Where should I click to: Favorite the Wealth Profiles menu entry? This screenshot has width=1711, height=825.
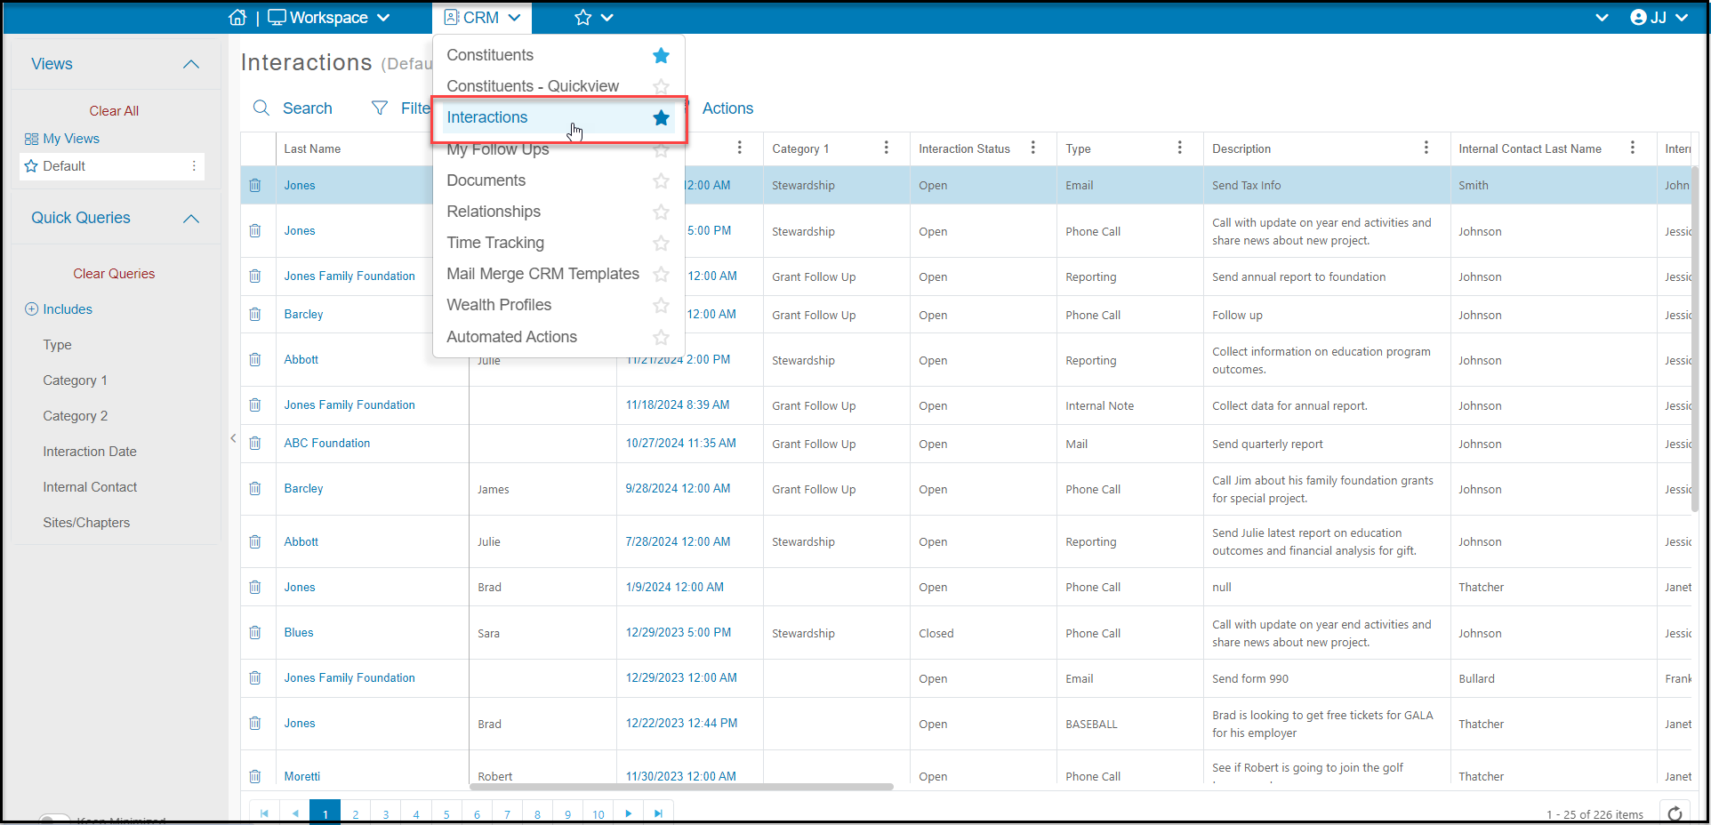tap(661, 305)
